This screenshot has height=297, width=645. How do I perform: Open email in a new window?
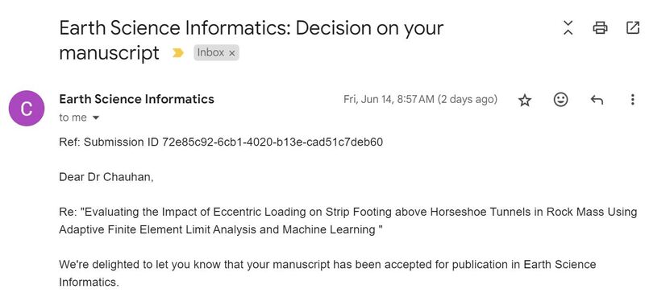pyautogui.click(x=632, y=28)
